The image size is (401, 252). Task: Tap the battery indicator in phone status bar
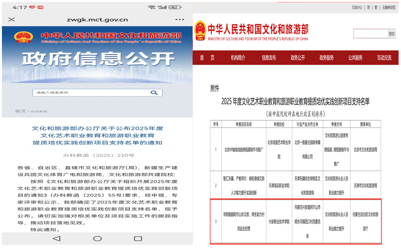point(175,7)
